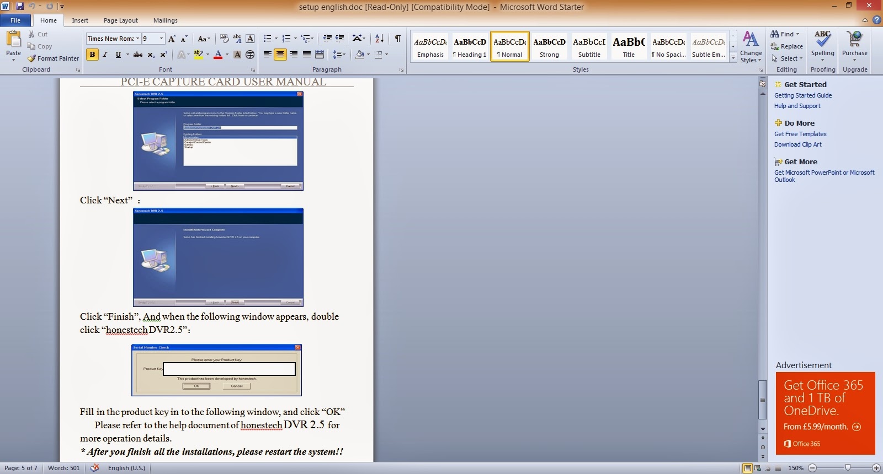Switch to the Insert tab

80,20
